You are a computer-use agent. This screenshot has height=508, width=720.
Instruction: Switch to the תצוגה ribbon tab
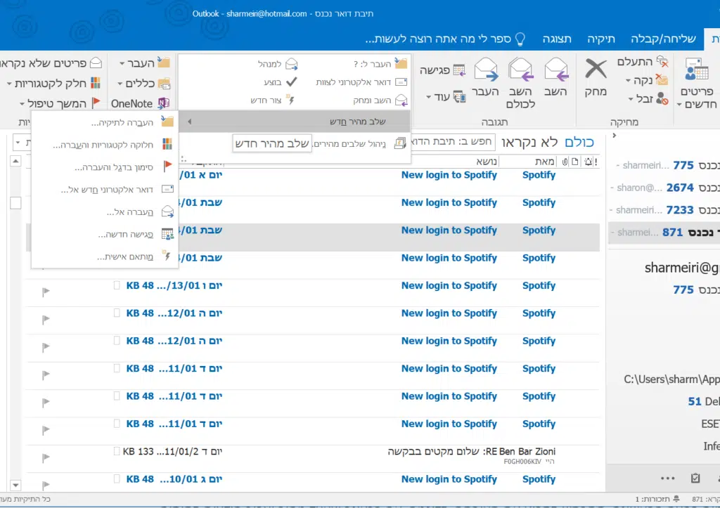pyautogui.click(x=557, y=39)
